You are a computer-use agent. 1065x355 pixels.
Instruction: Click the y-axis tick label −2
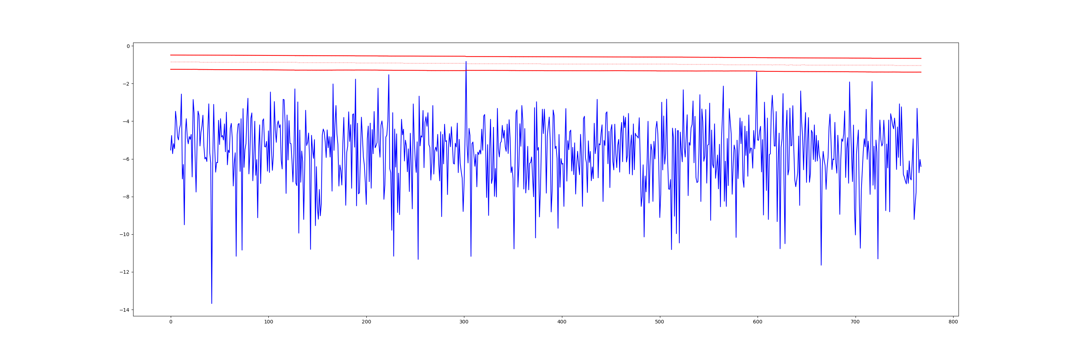[x=126, y=84]
